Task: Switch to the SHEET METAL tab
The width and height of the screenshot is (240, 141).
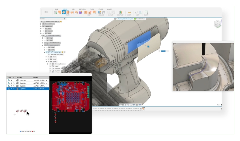Action: click(82, 9)
